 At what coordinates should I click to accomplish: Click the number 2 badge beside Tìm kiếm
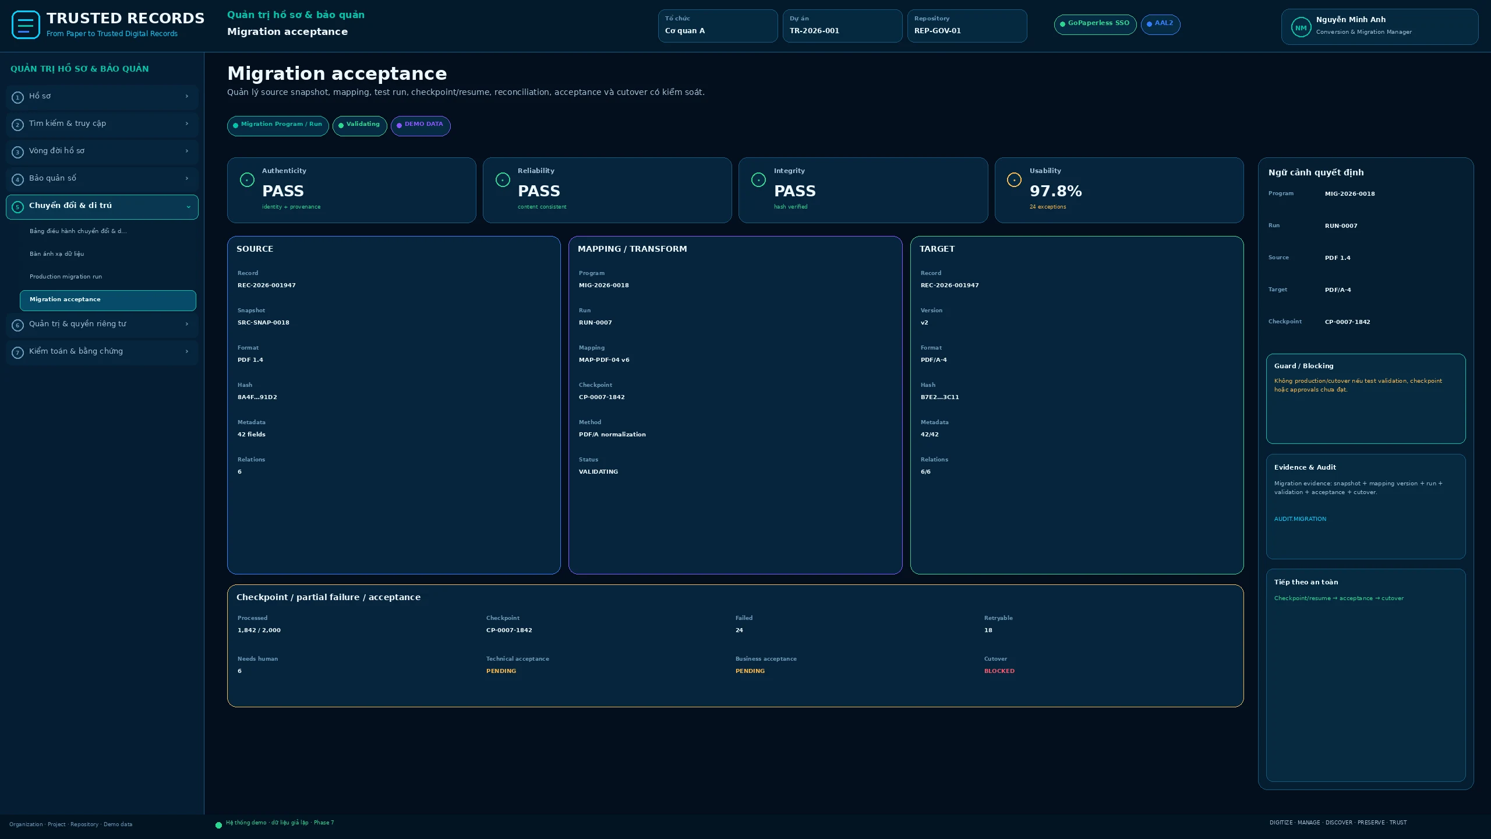(17, 125)
